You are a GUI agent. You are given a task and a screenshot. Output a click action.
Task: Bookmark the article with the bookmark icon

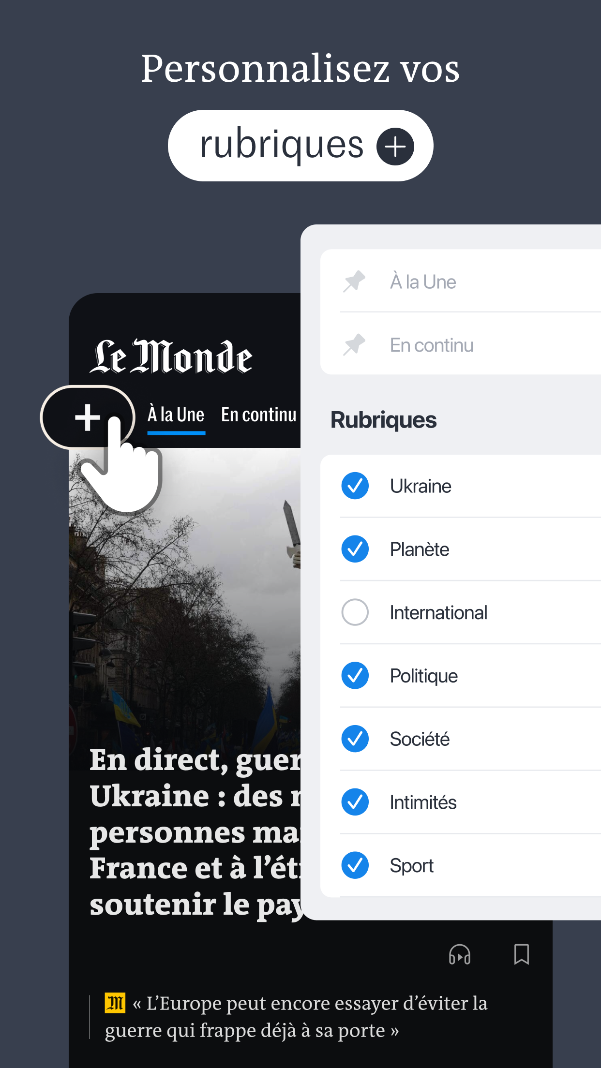[x=521, y=954]
